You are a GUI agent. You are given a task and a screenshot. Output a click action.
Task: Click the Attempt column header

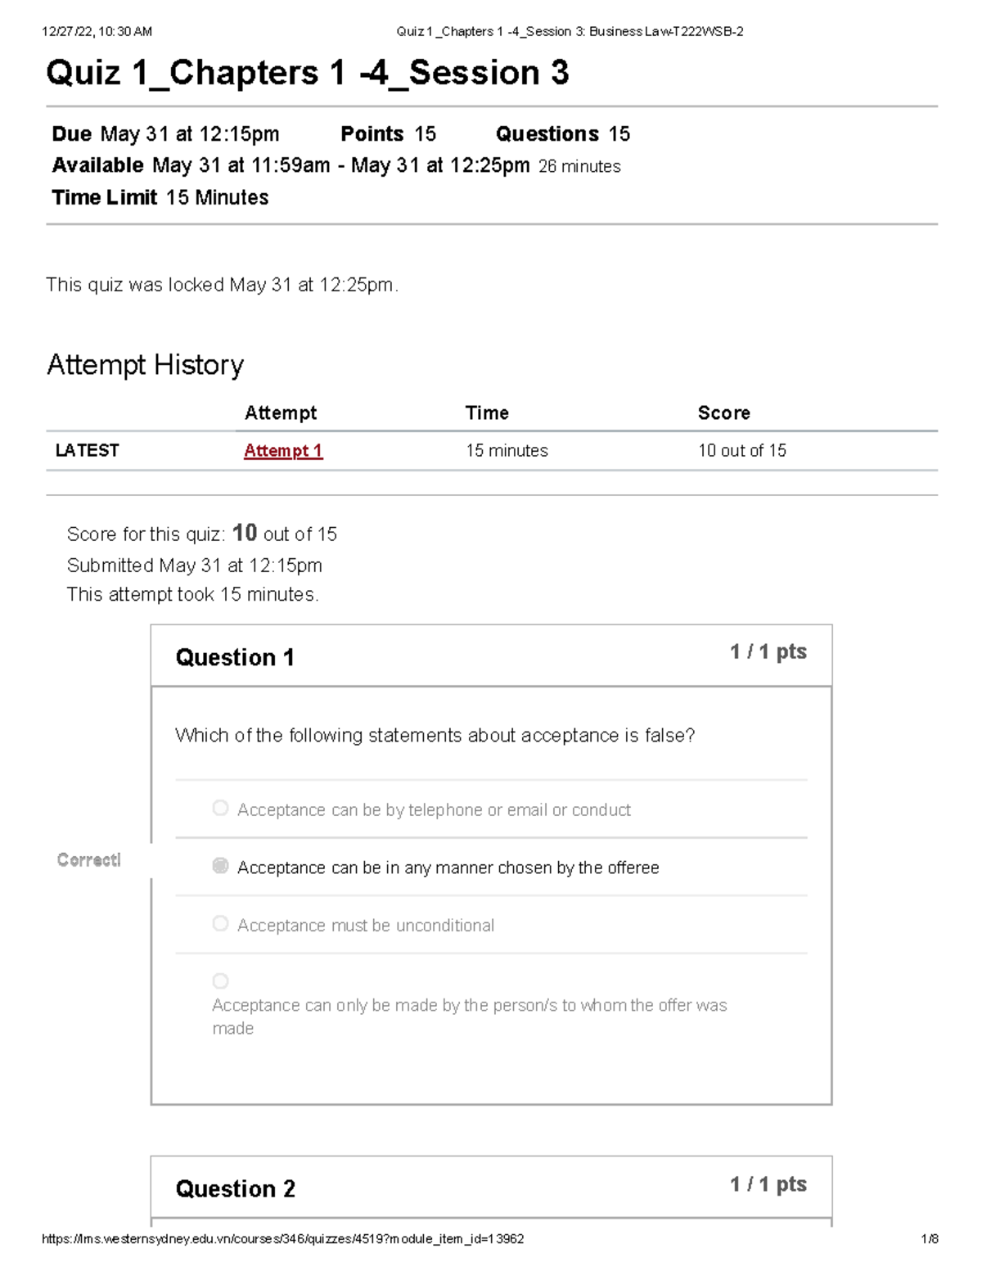(x=281, y=413)
